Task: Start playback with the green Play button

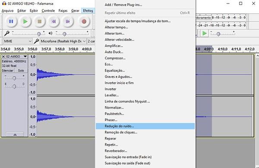Action: 25,22
